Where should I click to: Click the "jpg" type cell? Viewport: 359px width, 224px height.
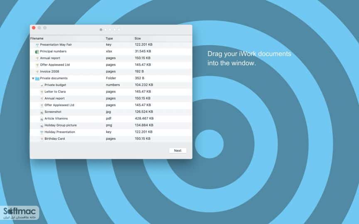108,112
